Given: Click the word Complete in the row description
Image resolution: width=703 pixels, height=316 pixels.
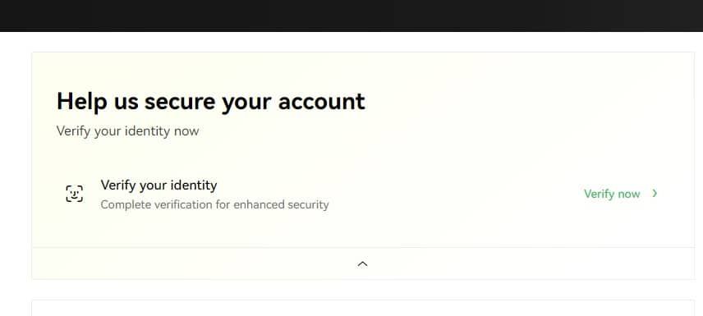Looking at the screenshot, I should 125,205.
